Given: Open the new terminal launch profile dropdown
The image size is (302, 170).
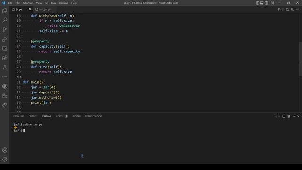Looking at the screenshot, I should coord(279,116).
